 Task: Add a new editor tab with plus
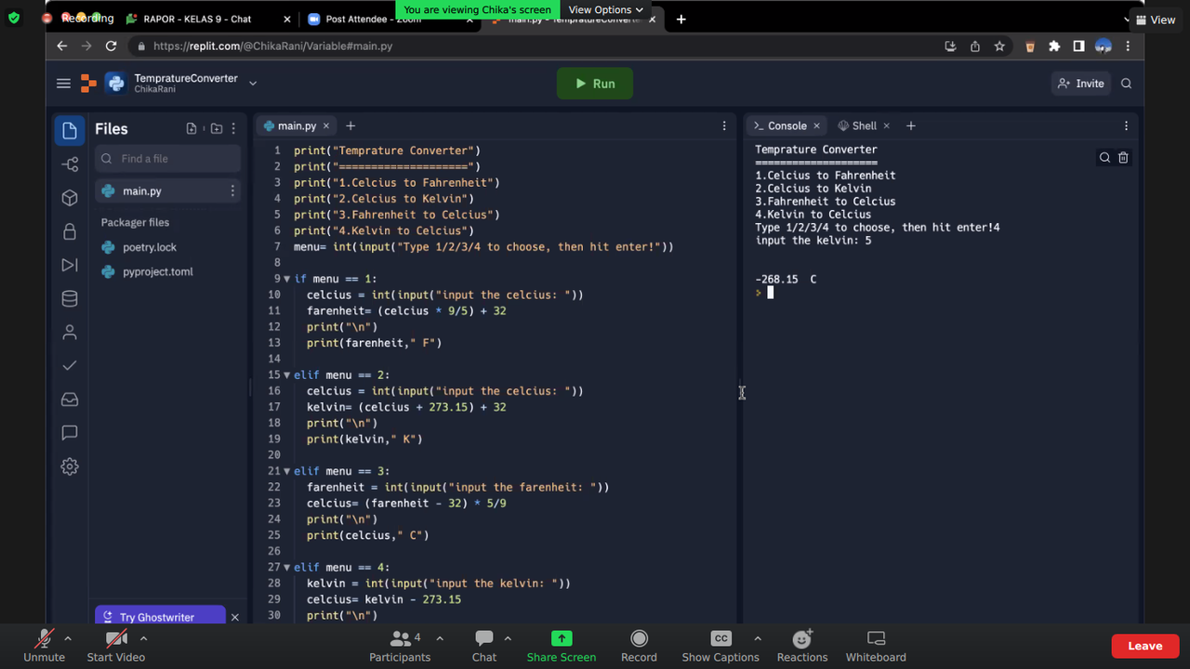[x=350, y=125]
